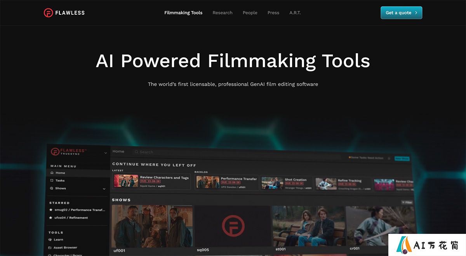Go to the Research page

click(223, 13)
